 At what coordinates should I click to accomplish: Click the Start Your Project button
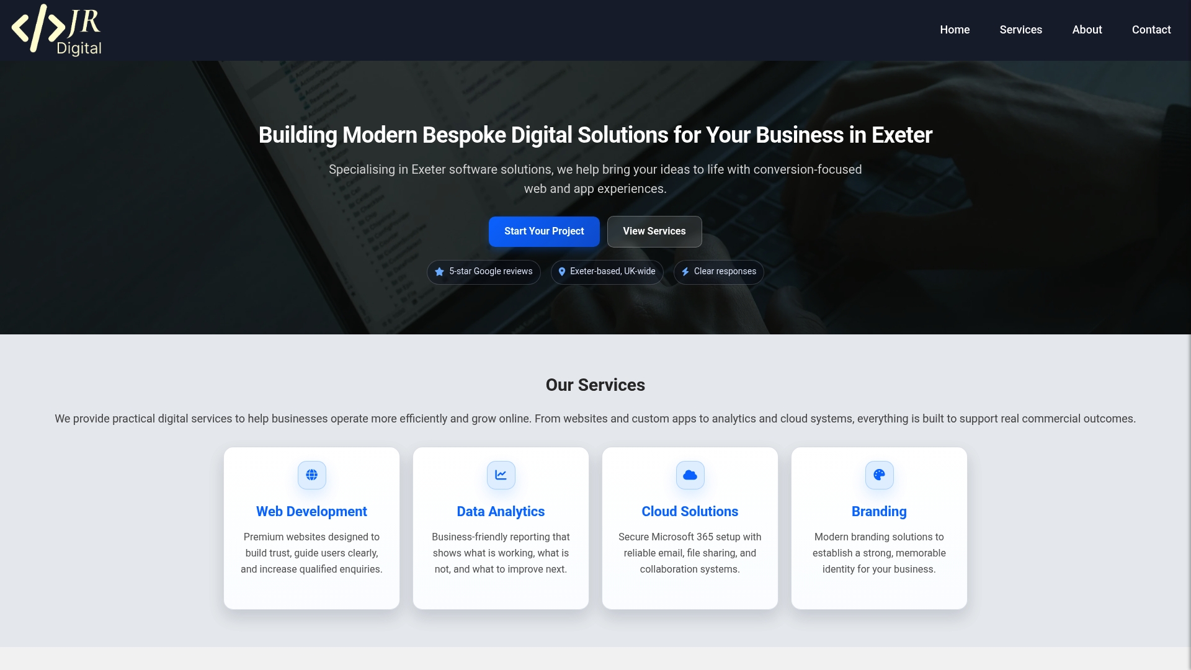tap(544, 231)
